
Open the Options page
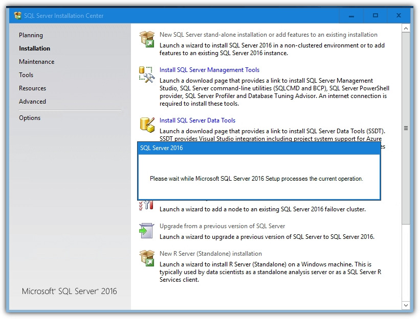click(30, 118)
